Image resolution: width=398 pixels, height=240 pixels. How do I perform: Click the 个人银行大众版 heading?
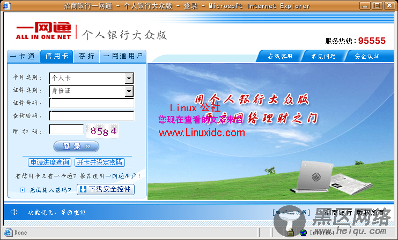pos(124,35)
